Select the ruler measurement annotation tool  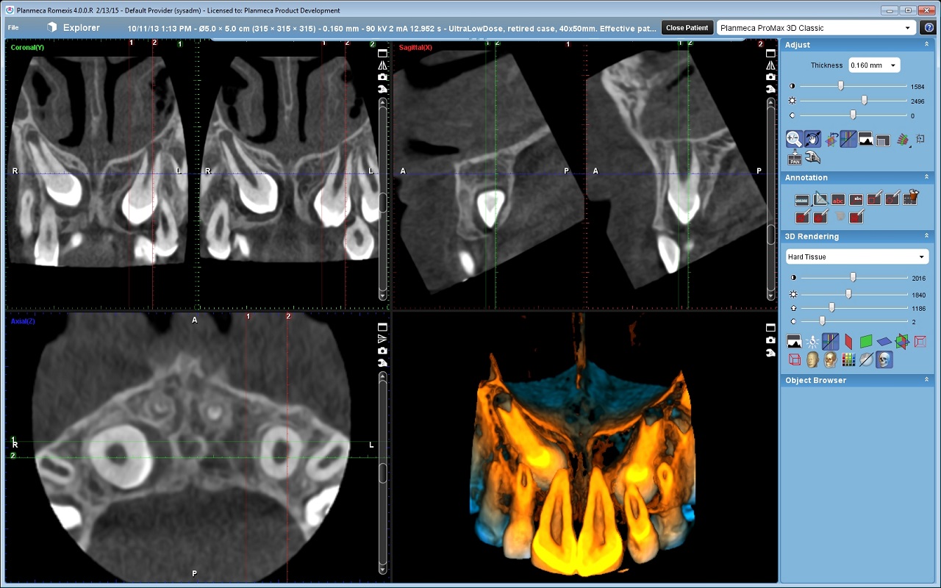coord(802,199)
